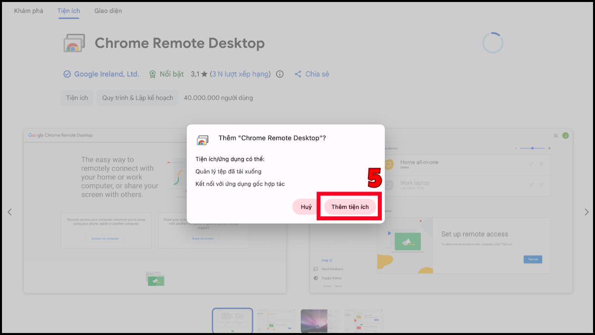Click the Chia sẻ share link
The image size is (595, 335).
point(317,74)
